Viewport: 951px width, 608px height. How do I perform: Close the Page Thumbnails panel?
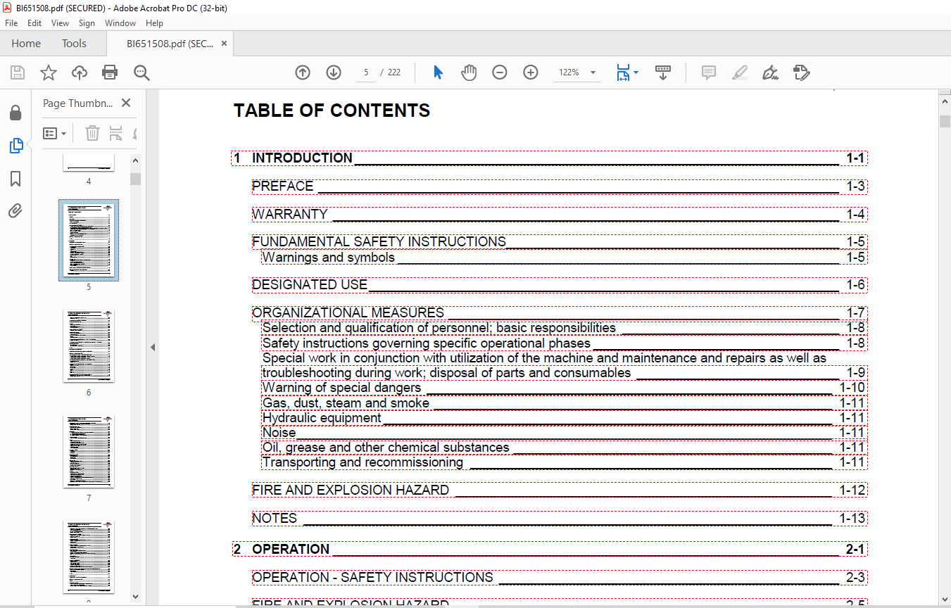pyautogui.click(x=126, y=103)
